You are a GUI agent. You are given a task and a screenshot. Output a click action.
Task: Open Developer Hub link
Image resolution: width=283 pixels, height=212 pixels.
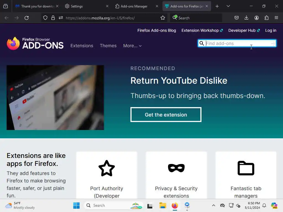point(244,30)
